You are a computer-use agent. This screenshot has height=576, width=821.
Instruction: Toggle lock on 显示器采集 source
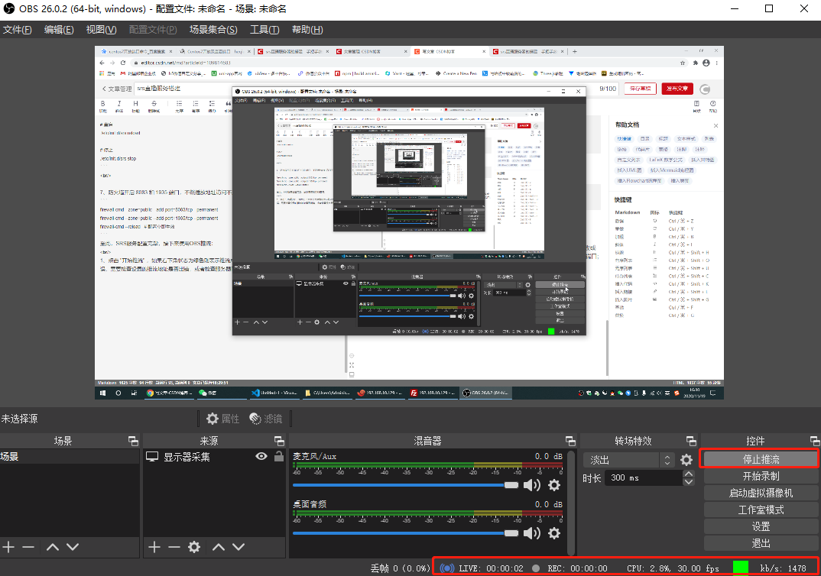[x=279, y=456]
